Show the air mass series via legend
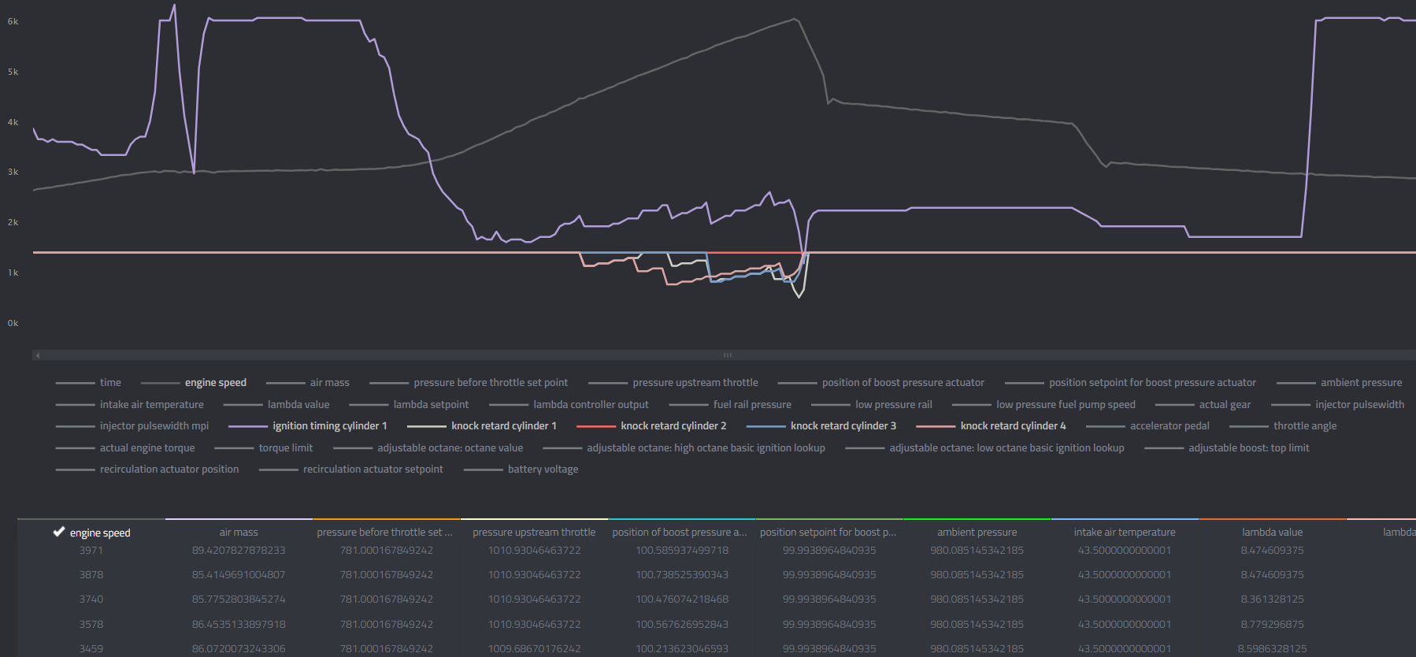The width and height of the screenshot is (1416, 657). (329, 383)
